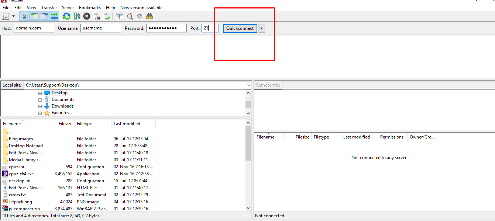495x221 pixels.
Task: Expand the Desktop tree node
Action: coord(40,93)
